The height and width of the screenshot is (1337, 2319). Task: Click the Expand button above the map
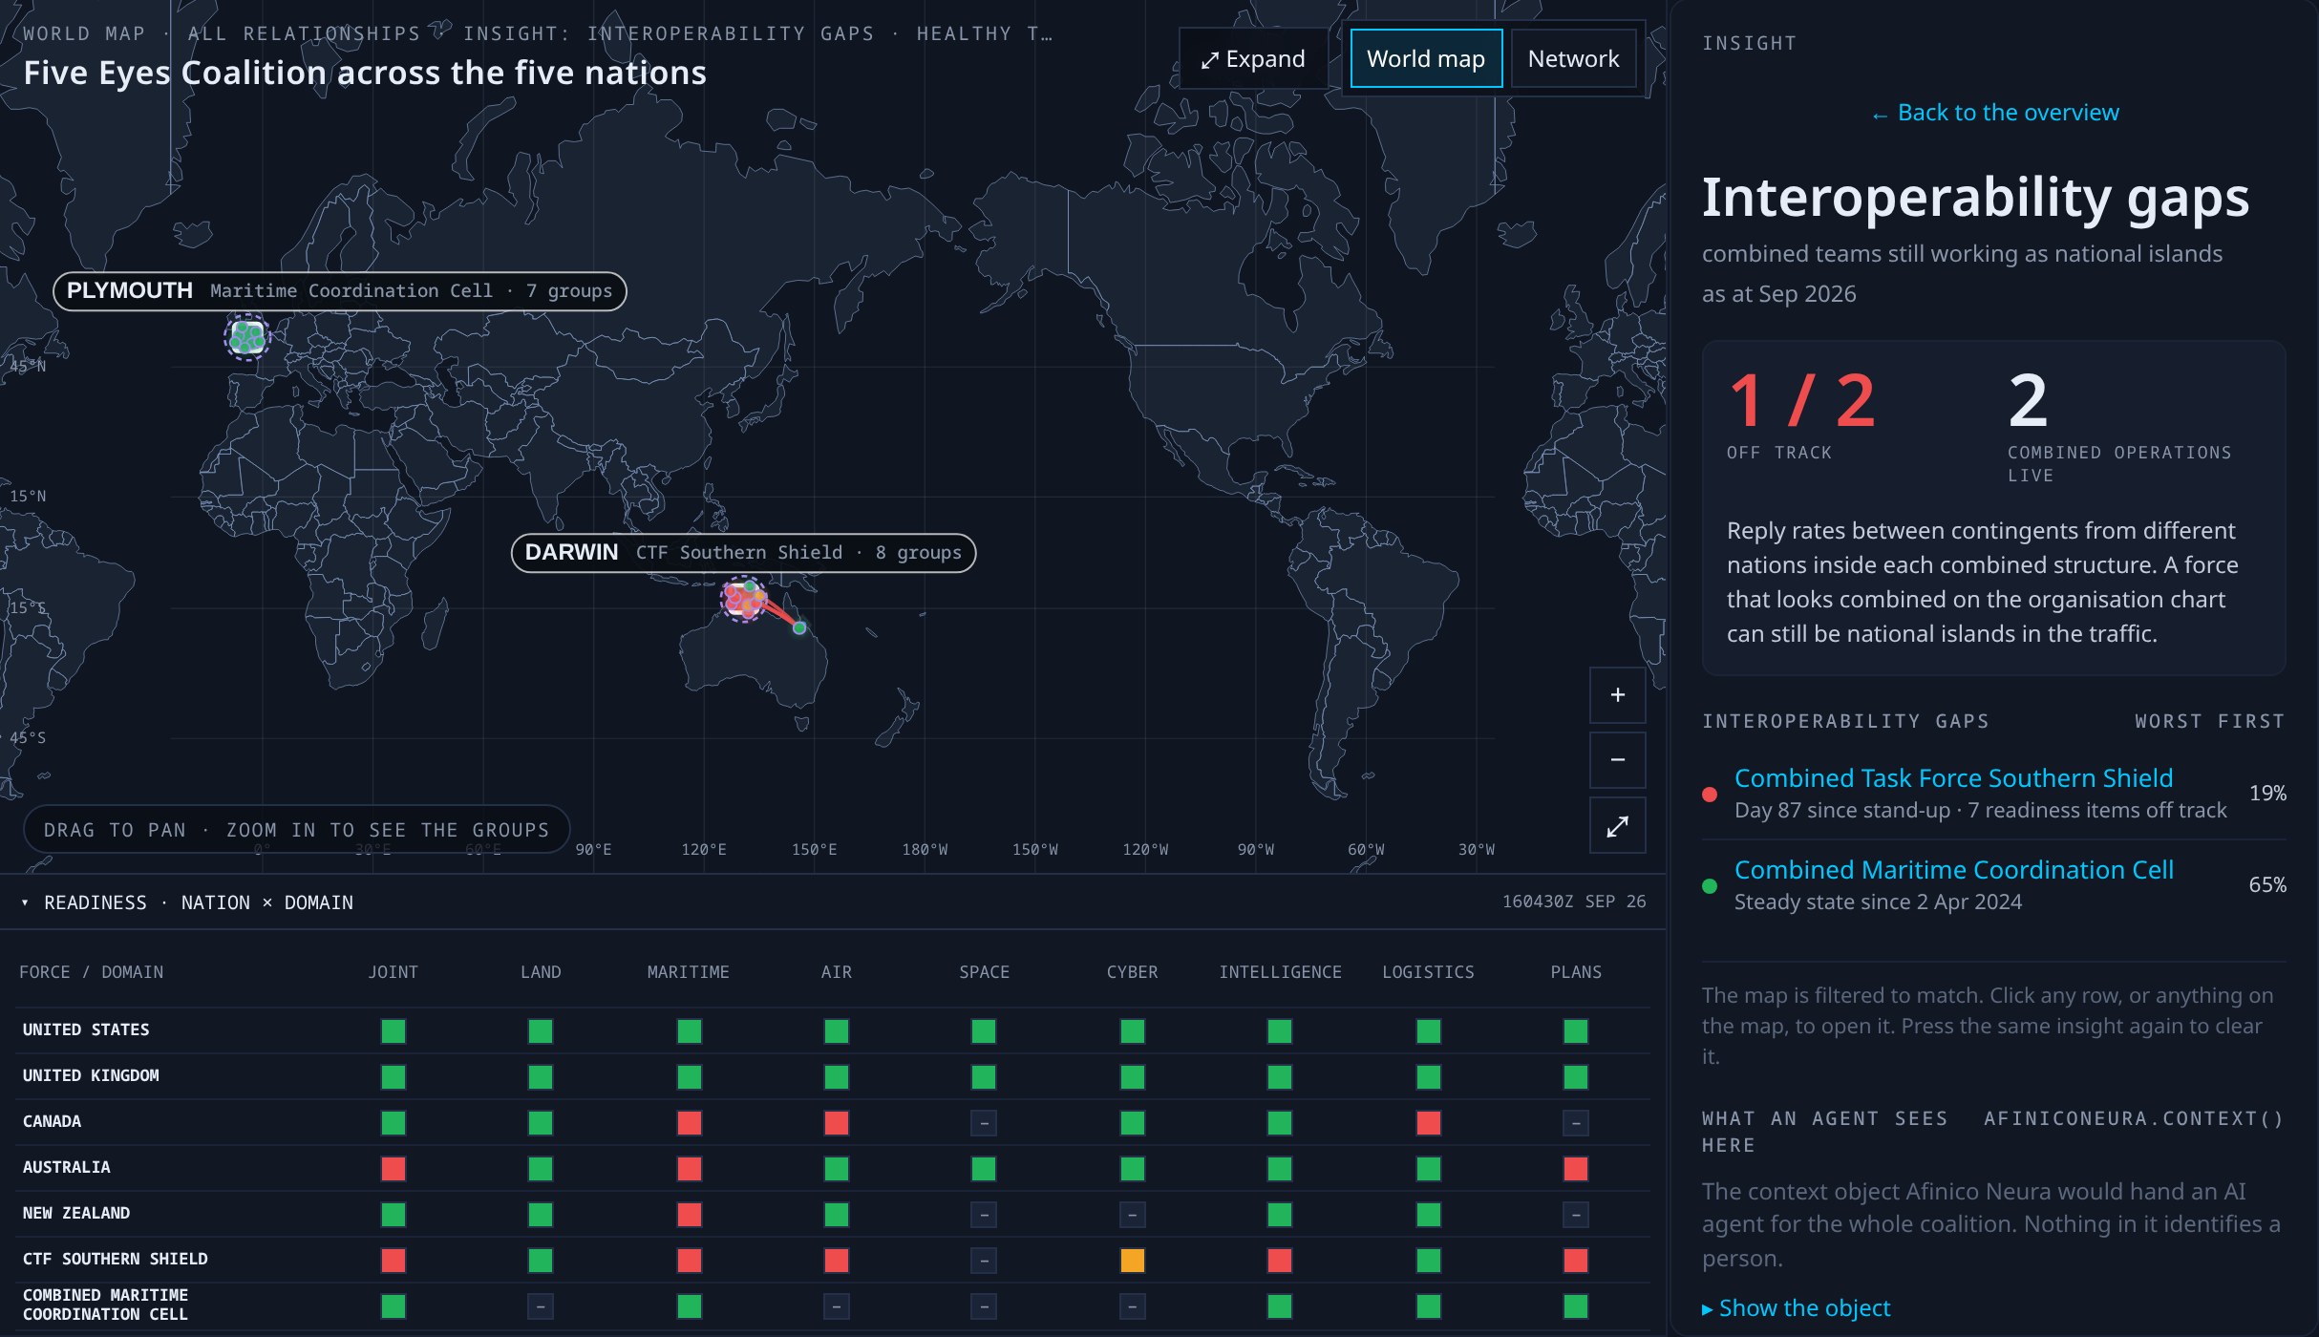(1253, 59)
